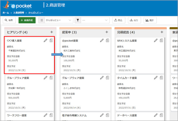Viewport: 178px width, 121px height.
Task: Click customer name 茨城第一株式会社
Action: 17,88
